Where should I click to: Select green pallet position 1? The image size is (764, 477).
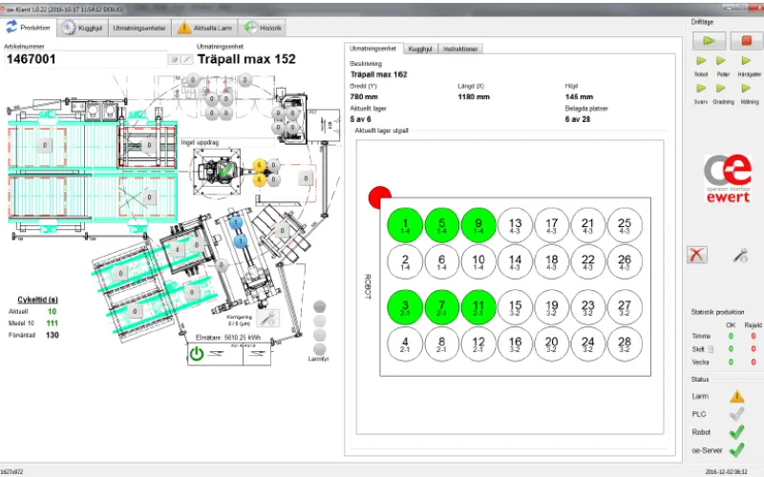(x=405, y=225)
